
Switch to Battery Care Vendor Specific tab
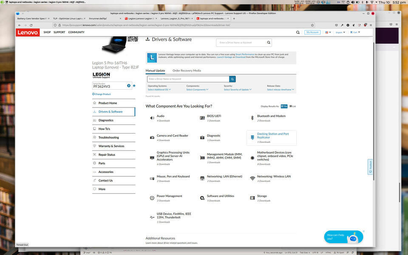tap(33, 18)
